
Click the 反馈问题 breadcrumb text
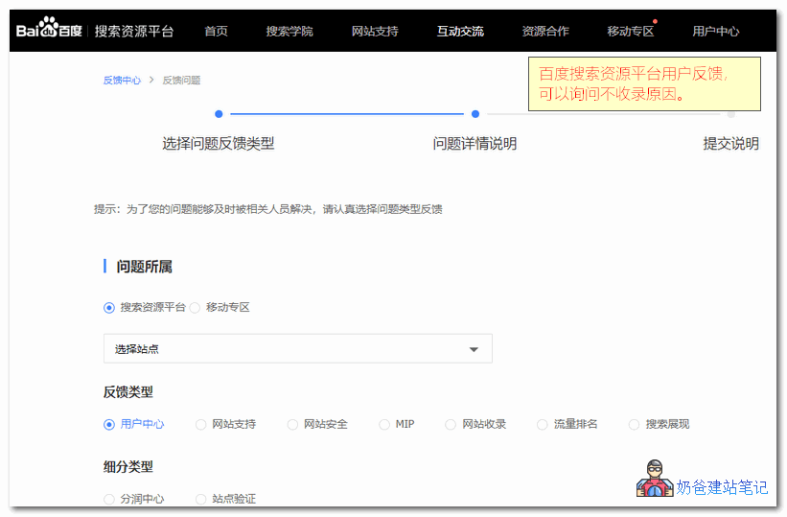pyautogui.click(x=182, y=81)
